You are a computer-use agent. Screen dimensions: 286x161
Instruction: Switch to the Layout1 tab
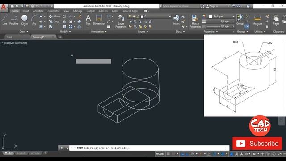point(21,153)
